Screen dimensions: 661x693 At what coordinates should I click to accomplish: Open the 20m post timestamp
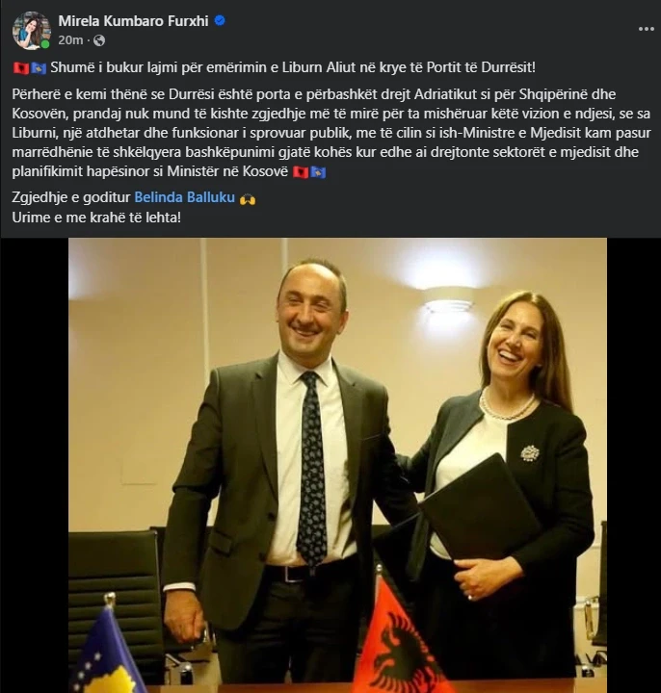pos(70,40)
